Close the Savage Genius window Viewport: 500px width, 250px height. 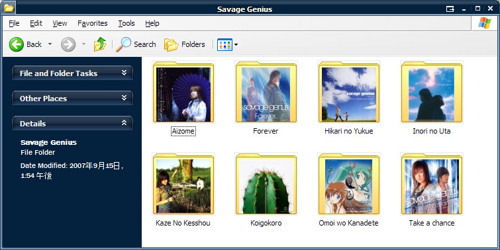coord(491,9)
